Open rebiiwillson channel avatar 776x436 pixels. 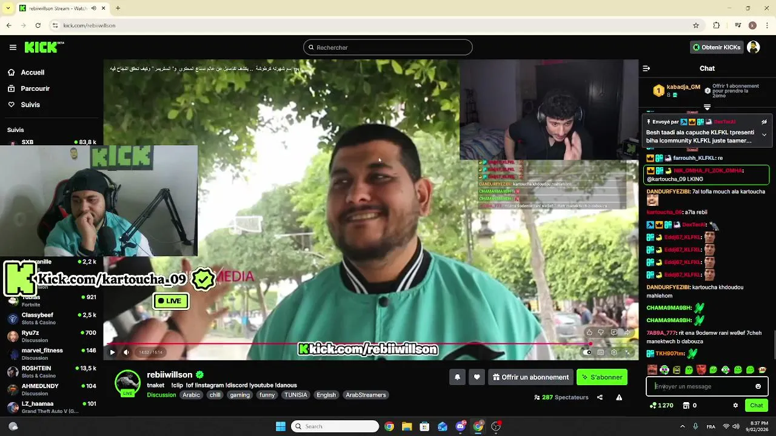click(127, 382)
